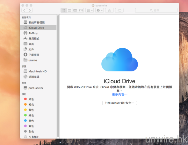
Task: Open 文件 in the sidebar
Action: 38,49
